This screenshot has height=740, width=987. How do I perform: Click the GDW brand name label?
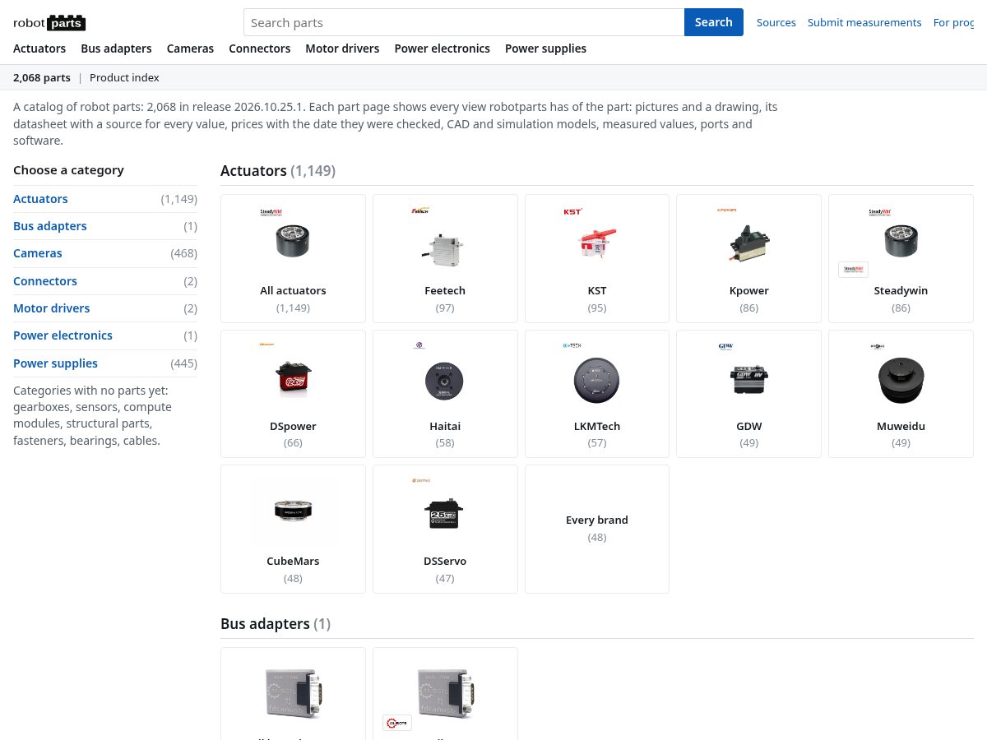coord(748,426)
